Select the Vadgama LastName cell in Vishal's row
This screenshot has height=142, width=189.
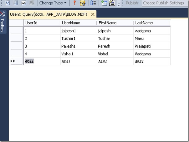152,54
